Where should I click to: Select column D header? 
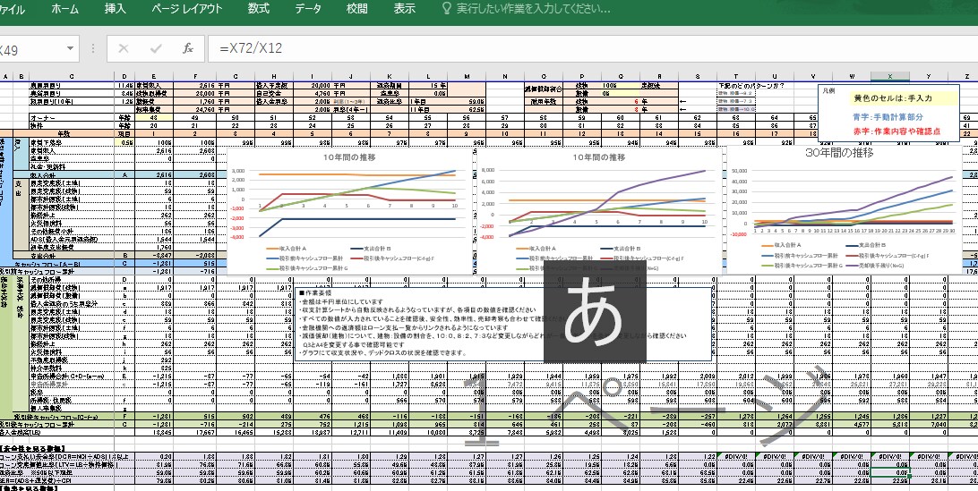click(x=124, y=76)
